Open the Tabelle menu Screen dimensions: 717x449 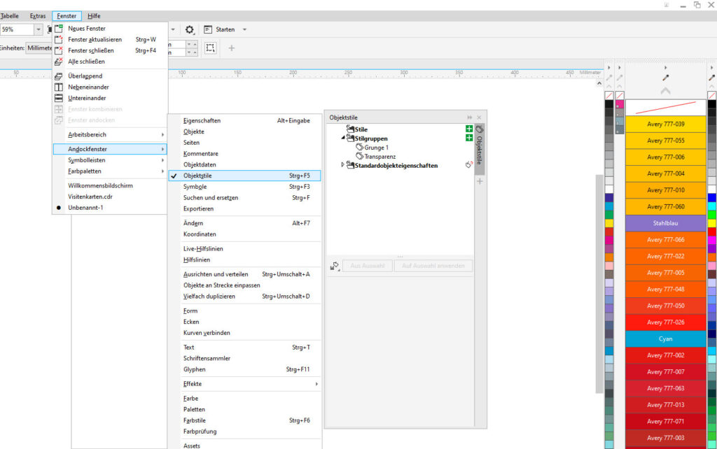coord(9,15)
